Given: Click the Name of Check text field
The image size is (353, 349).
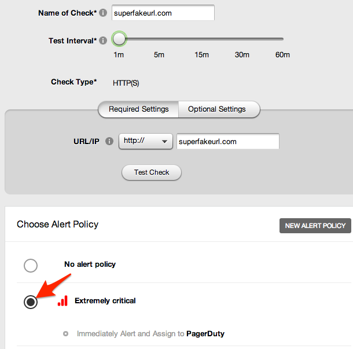Looking at the screenshot, I should [163, 13].
